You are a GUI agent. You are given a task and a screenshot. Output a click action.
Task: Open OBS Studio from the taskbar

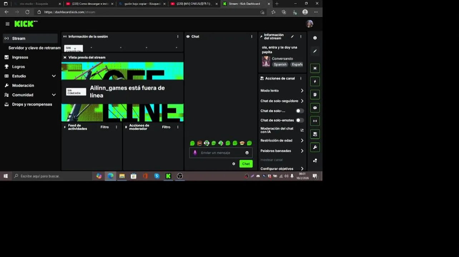click(x=180, y=176)
